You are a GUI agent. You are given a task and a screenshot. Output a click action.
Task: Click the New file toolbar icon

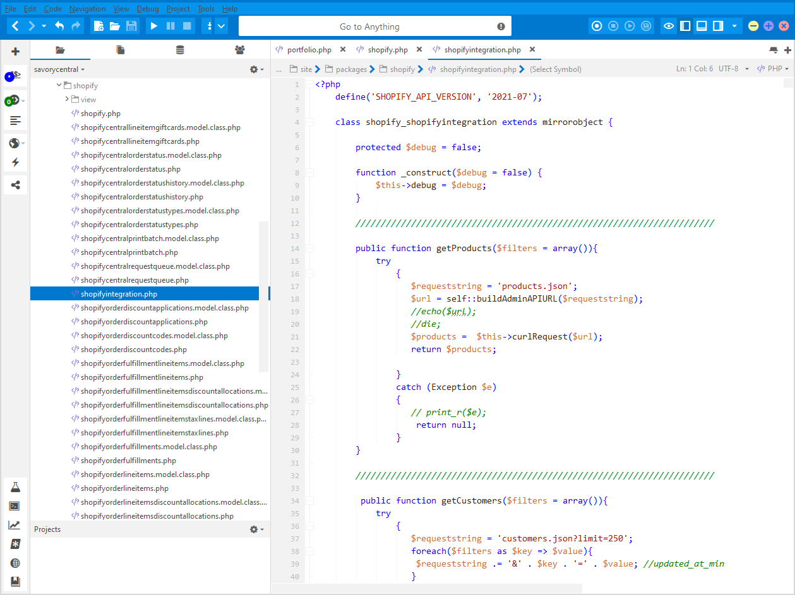coord(99,26)
